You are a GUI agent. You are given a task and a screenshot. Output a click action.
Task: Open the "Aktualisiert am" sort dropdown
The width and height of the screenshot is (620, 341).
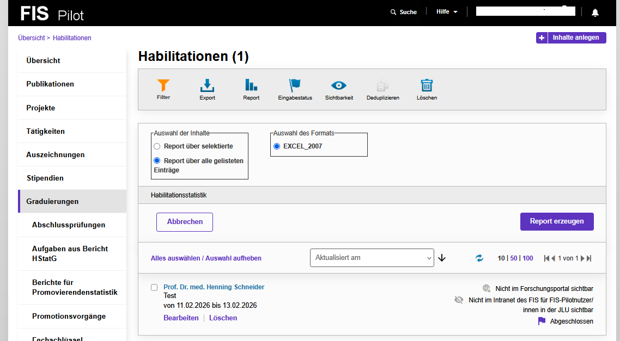click(x=372, y=258)
